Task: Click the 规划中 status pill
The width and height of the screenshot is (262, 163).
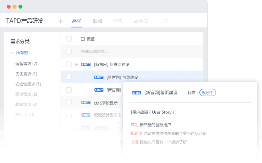Action: [x=208, y=92]
